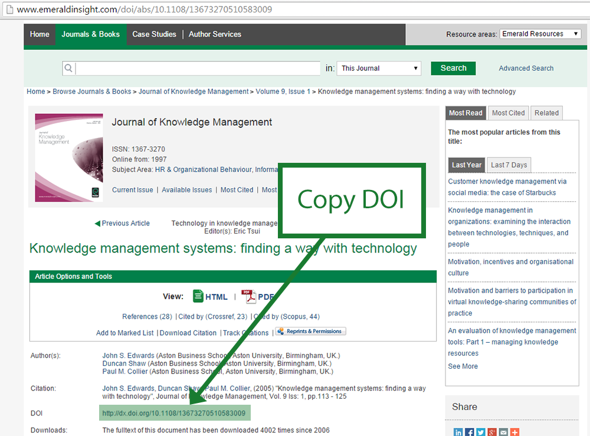Share article via LinkedIn icon
The height and width of the screenshot is (436, 590).
point(458,432)
